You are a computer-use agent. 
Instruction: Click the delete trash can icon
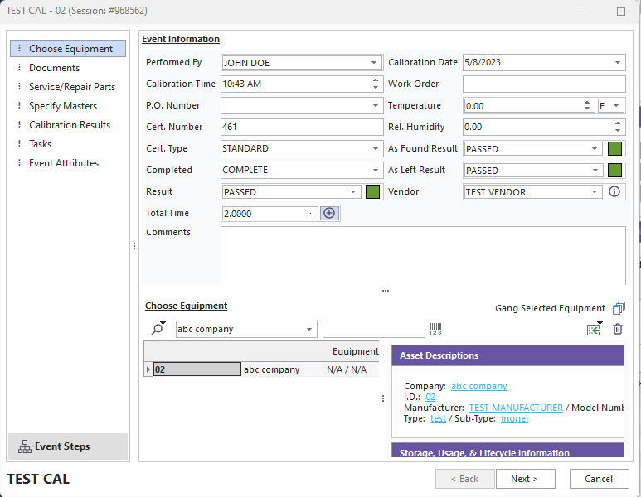(x=617, y=329)
